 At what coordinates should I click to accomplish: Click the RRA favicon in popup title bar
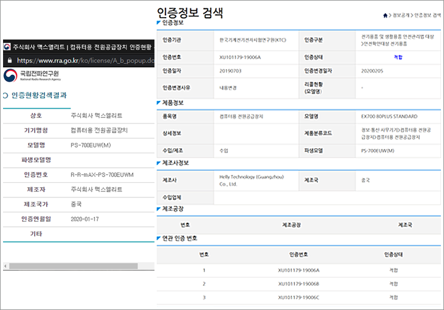tap(7, 47)
